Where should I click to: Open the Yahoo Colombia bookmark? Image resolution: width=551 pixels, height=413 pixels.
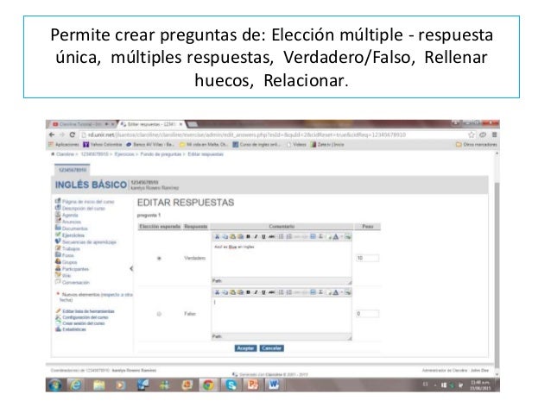pos(102,145)
